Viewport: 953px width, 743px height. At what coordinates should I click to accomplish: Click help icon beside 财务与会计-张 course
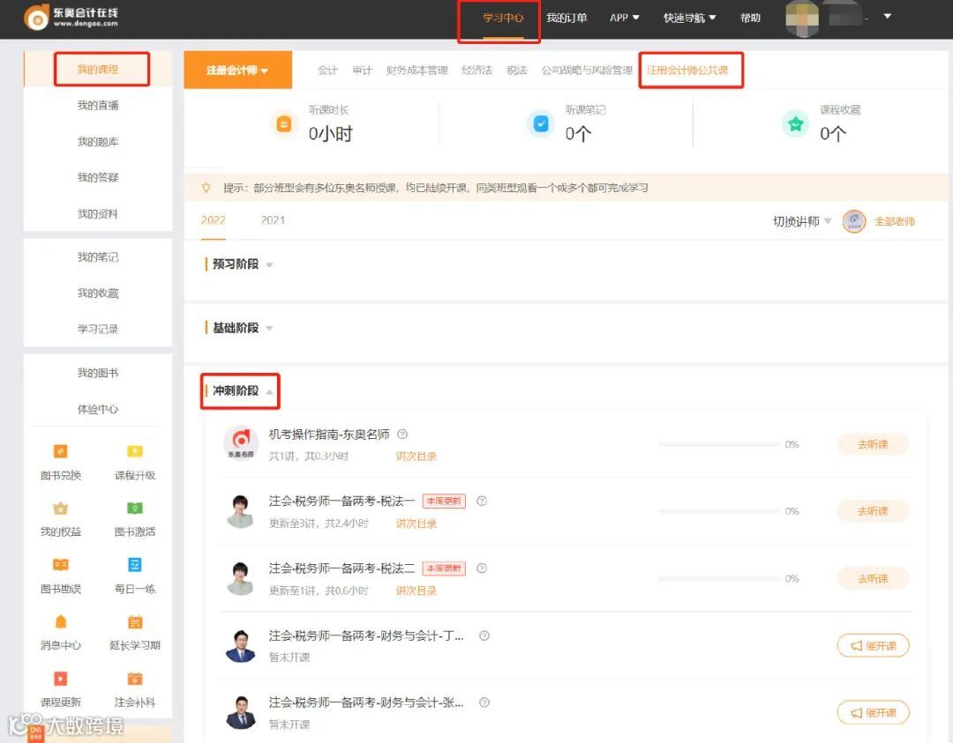tap(484, 702)
